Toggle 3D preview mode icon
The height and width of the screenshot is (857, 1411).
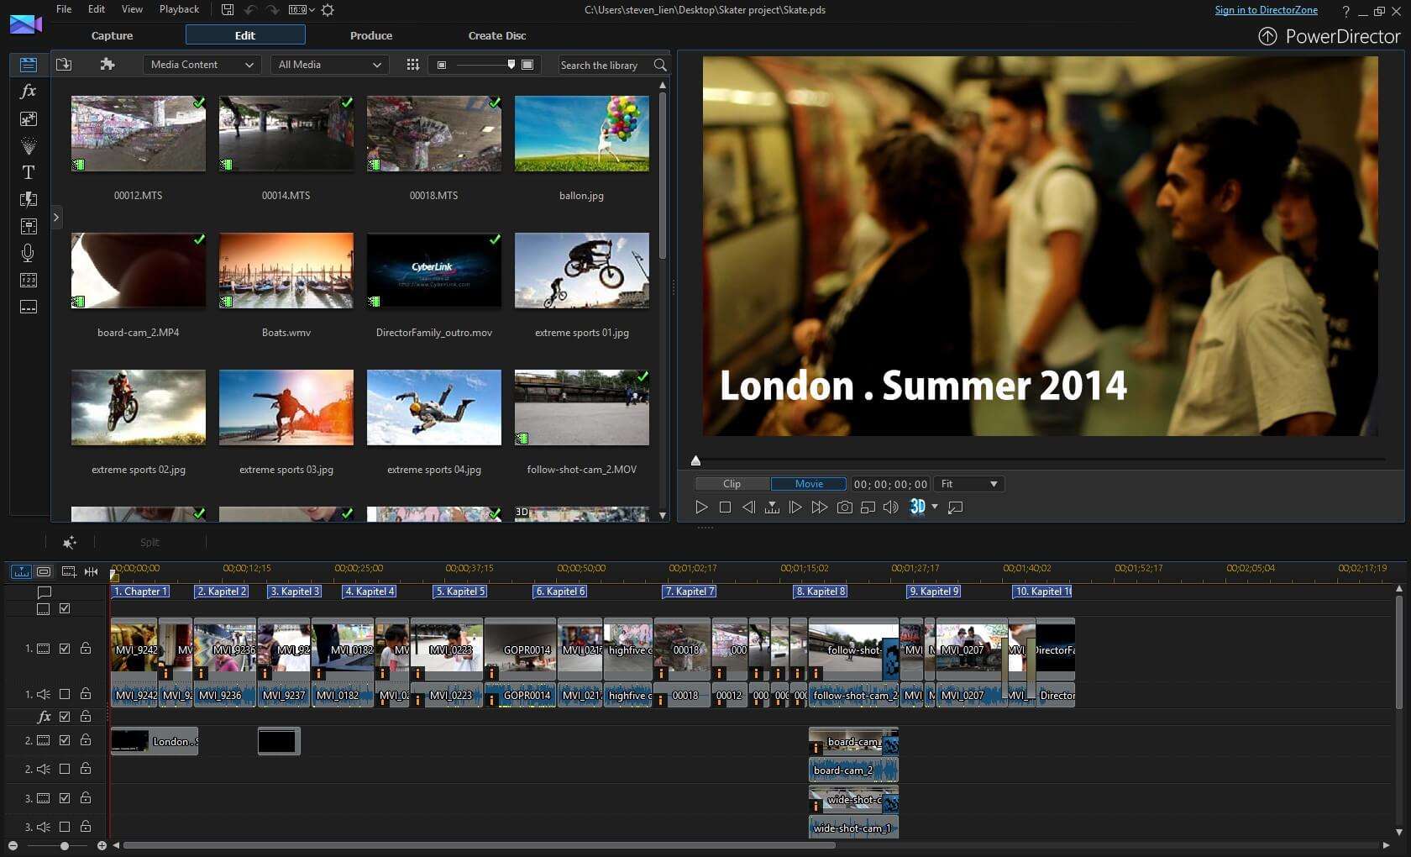click(x=918, y=507)
